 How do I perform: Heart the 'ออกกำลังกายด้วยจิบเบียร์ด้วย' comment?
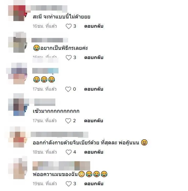(69, 152)
